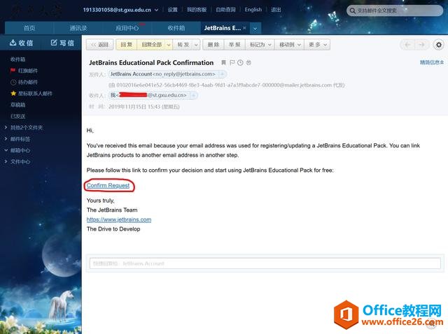Click the 举报 report button
This screenshot has width=448, height=334.
coord(234,45)
